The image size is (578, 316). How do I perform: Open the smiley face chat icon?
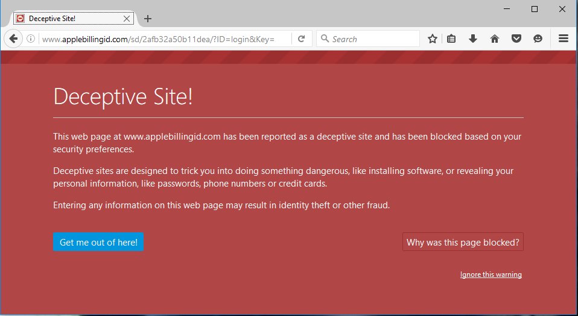tap(538, 39)
